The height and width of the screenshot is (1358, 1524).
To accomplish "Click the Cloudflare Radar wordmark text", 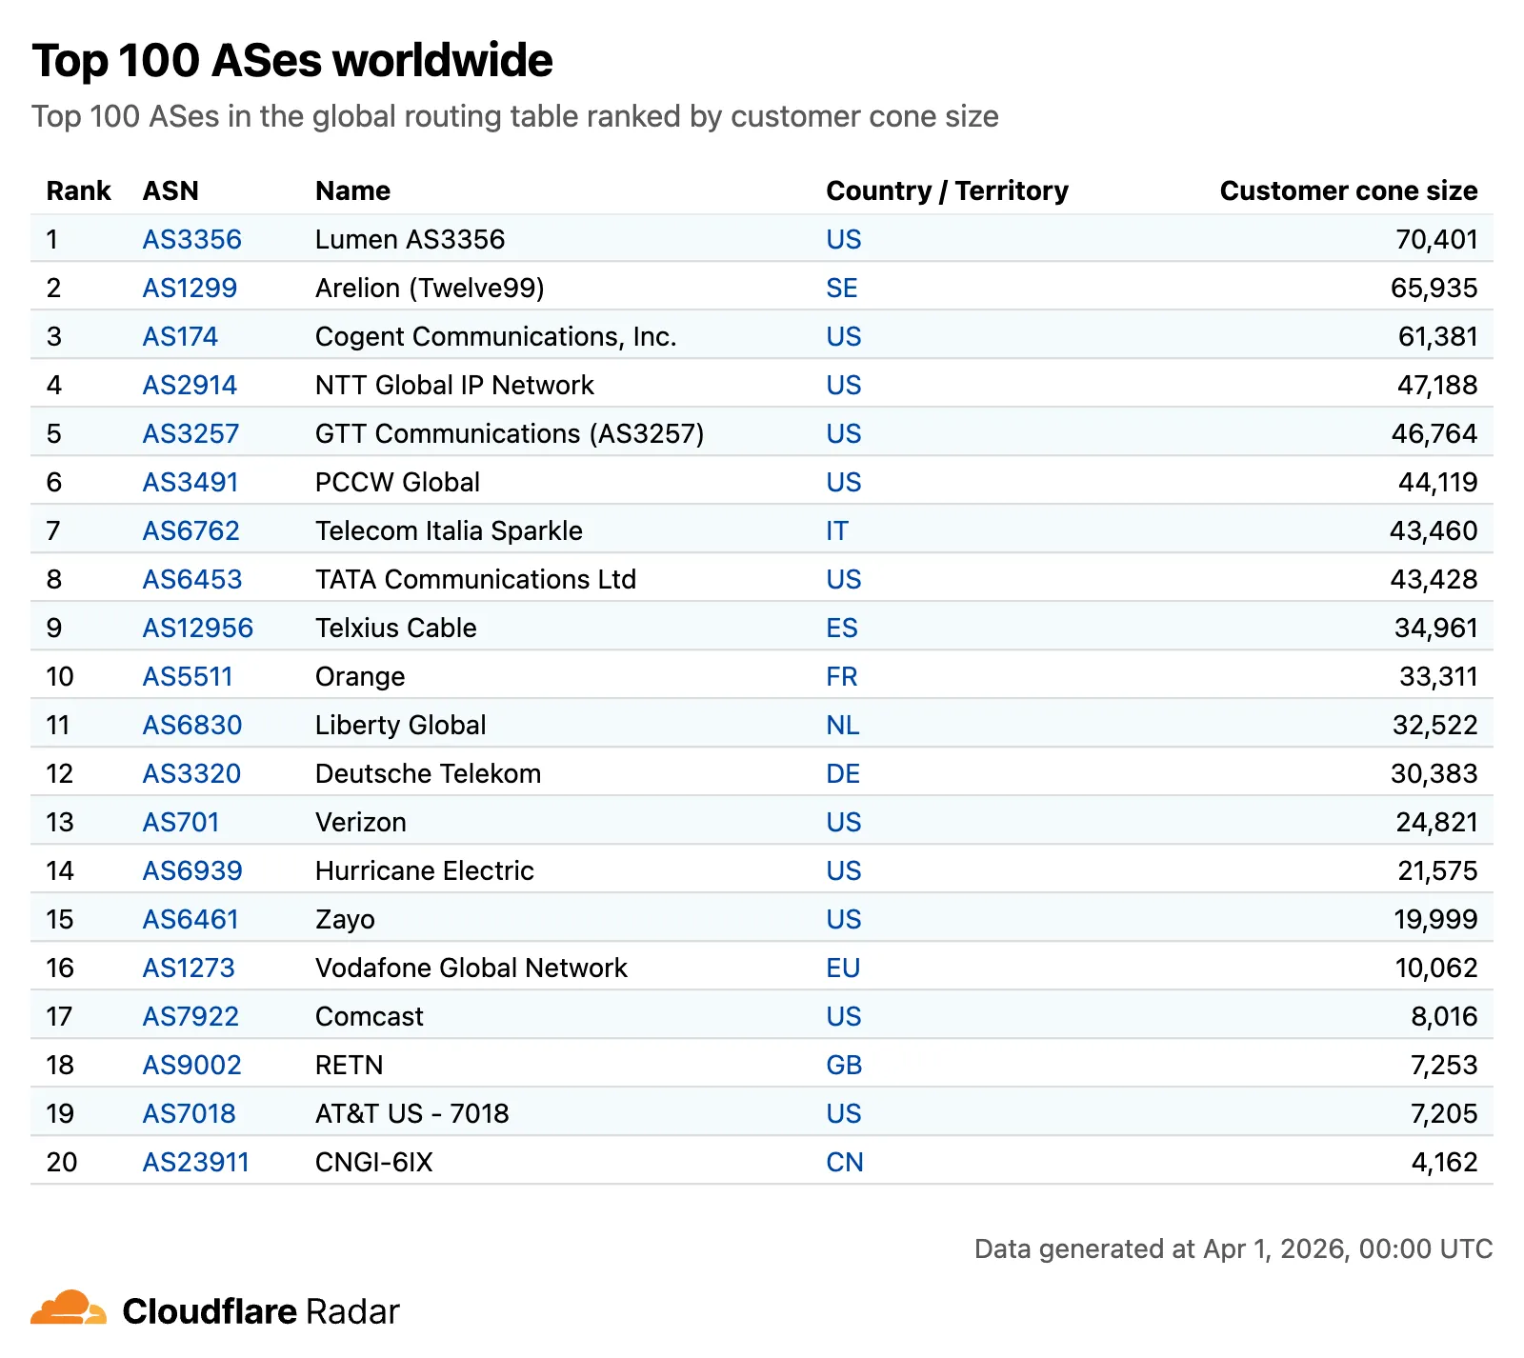I will click(x=263, y=1311).
